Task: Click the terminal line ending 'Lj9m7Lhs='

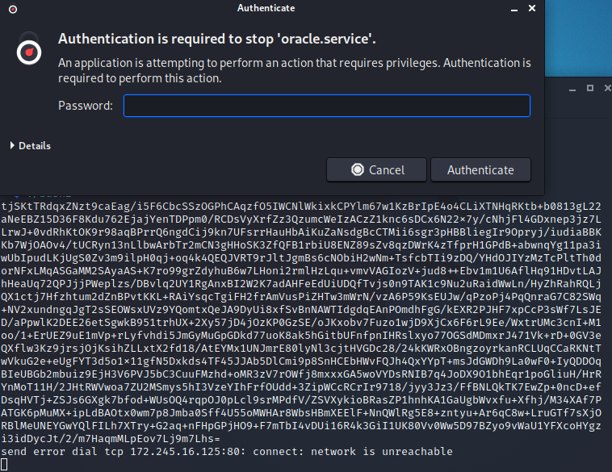Action: [x=111, y=439]
